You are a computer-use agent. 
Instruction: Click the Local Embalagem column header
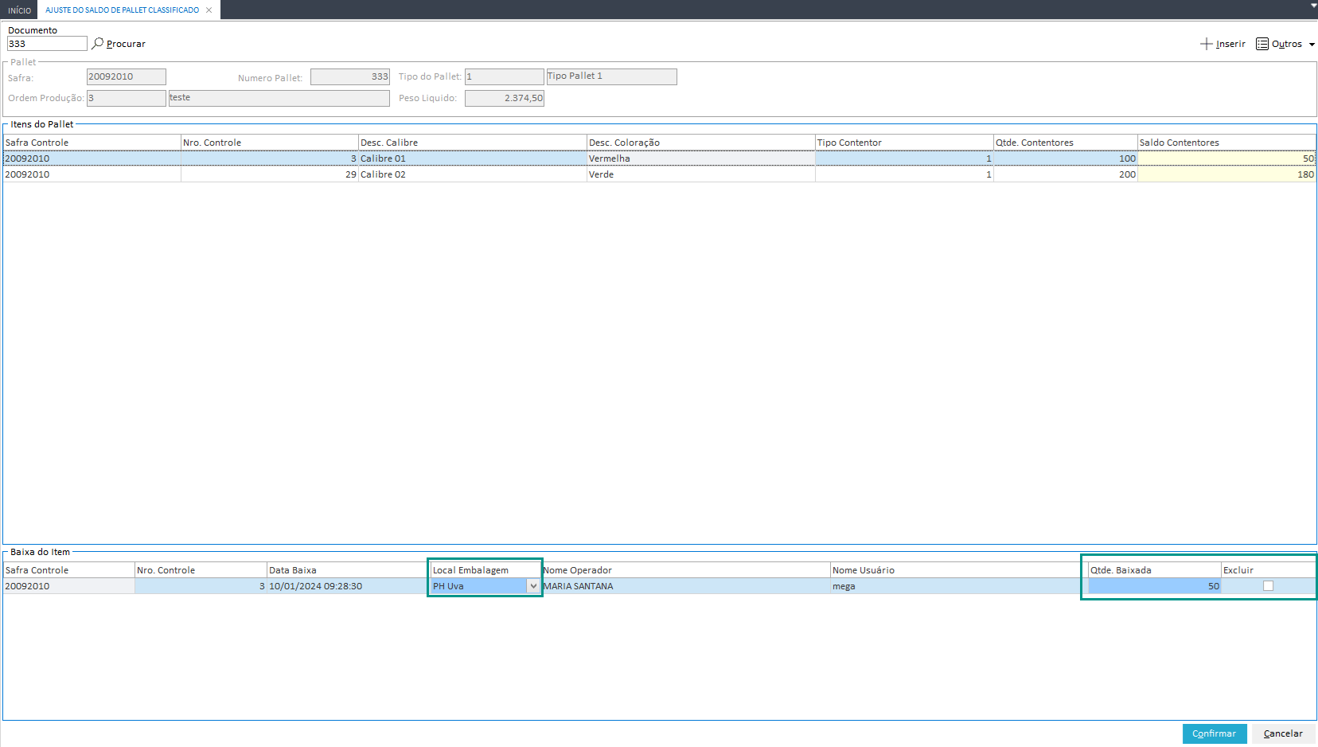pyautogui.click(x=485, y=570)
